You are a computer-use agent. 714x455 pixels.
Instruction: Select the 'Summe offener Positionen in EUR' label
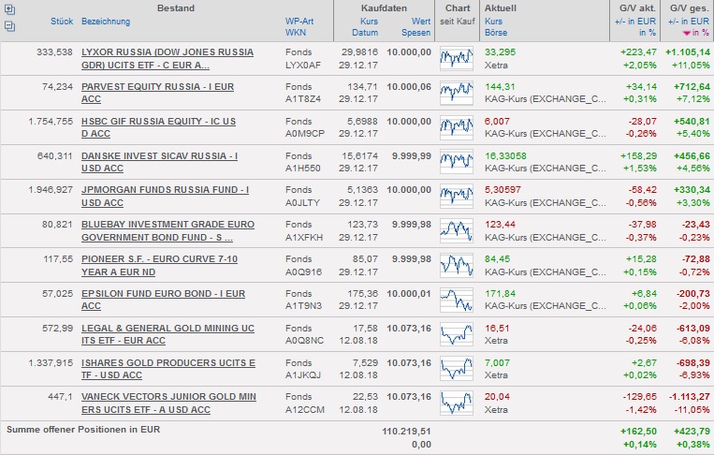pyautogui.click(x=83, y=429)
